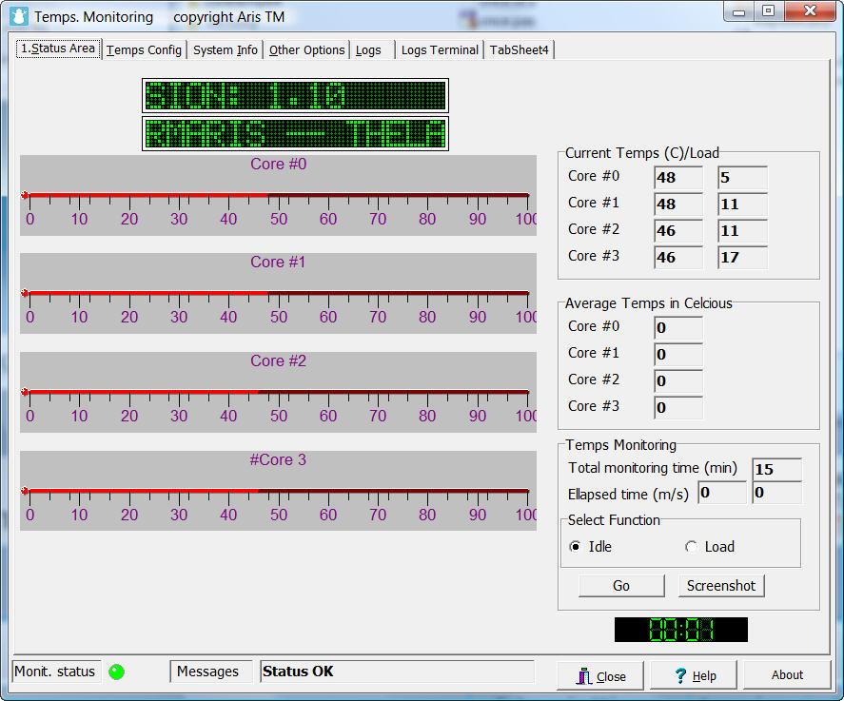Click Core #2 load value field
The width and height of the screenshot is (844, 701).
pyautogui.click(x=742, y=231)
